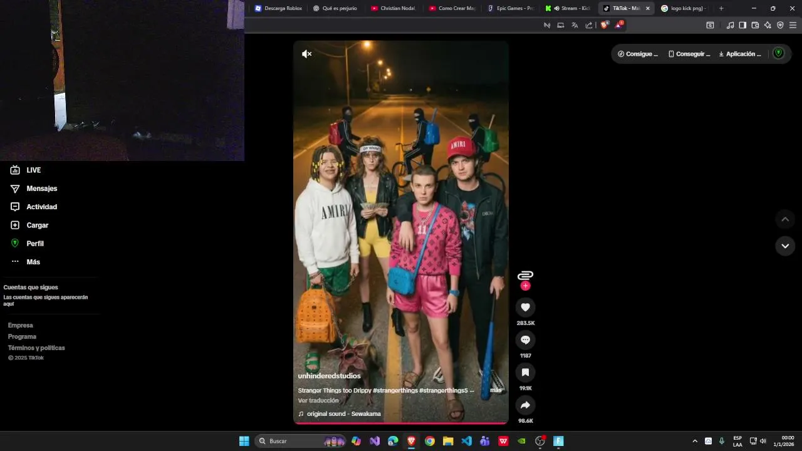The width and height of the screenshot is (802, 451).
Task: Follow creator with pink plus badge
Action: coord(525,286)
